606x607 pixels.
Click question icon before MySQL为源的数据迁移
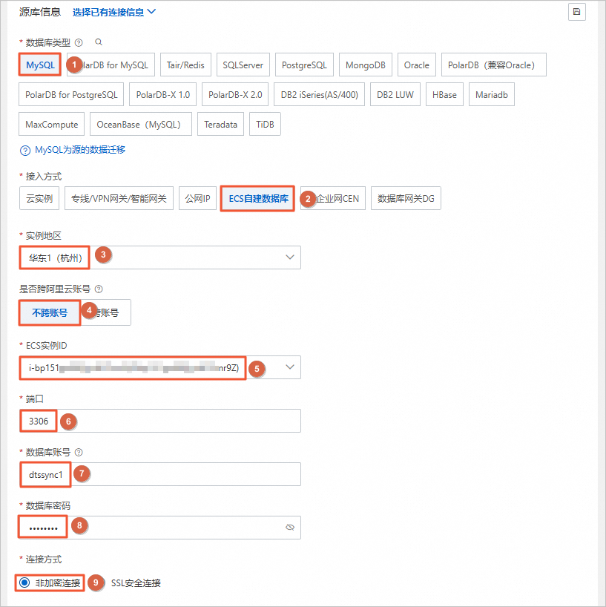(x=25, y=150)
